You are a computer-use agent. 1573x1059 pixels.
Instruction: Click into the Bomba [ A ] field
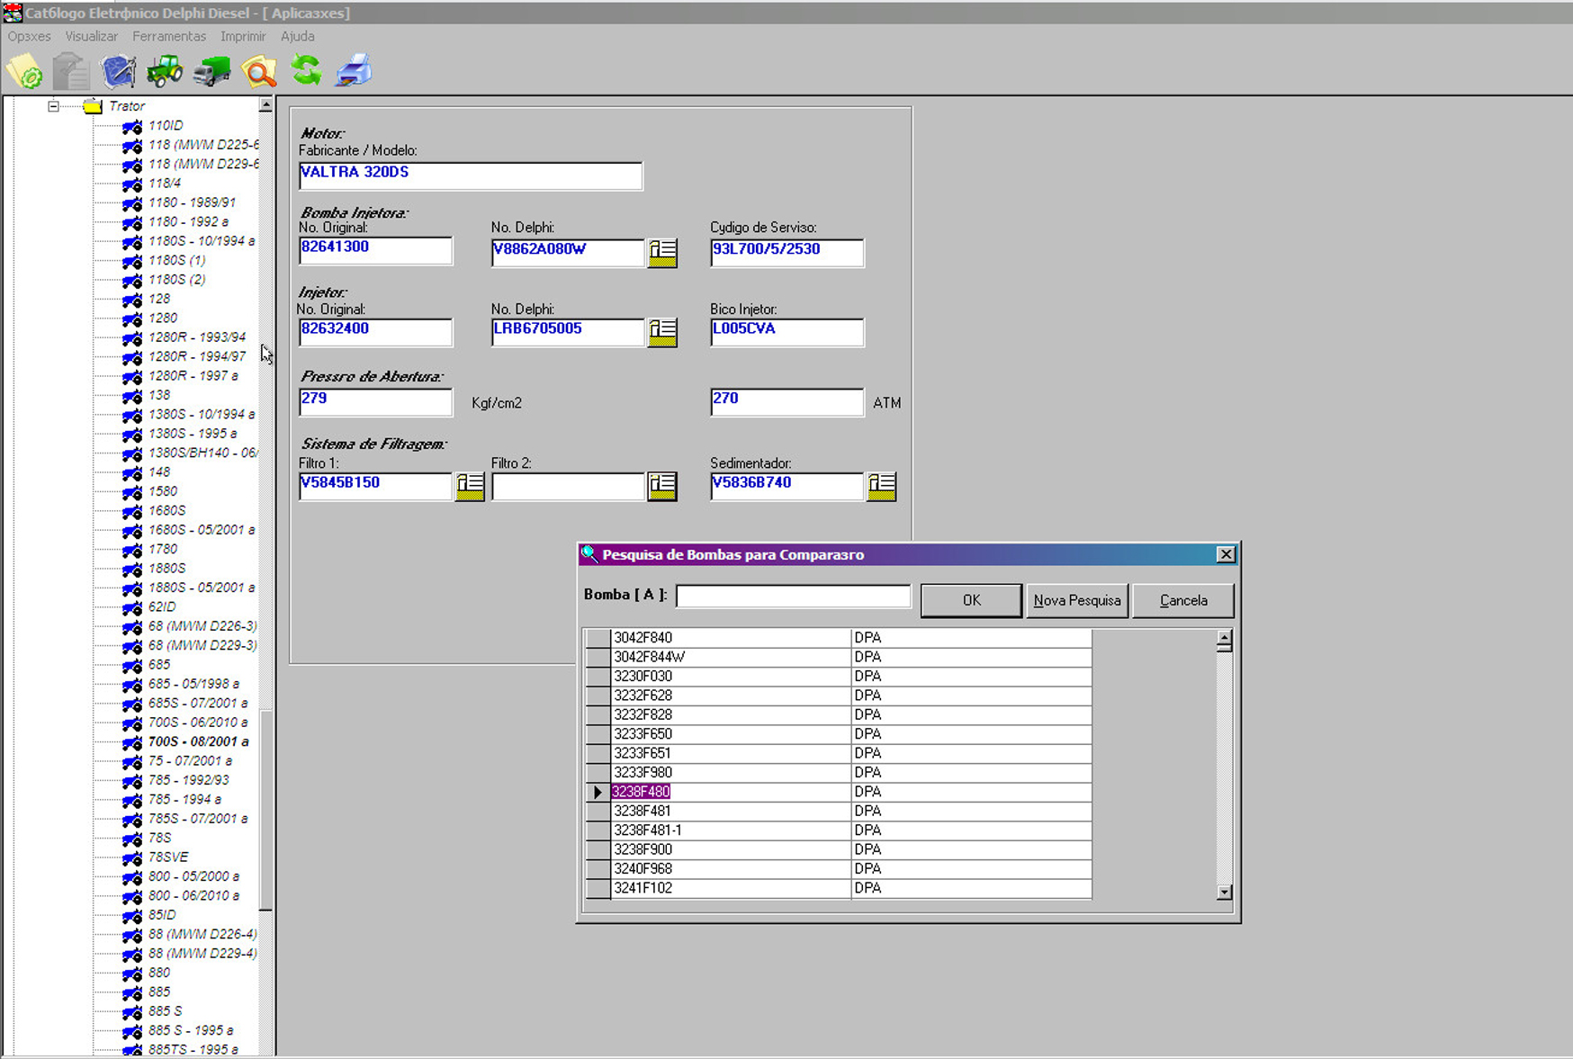pyautogui.click(x=793, y=597)
